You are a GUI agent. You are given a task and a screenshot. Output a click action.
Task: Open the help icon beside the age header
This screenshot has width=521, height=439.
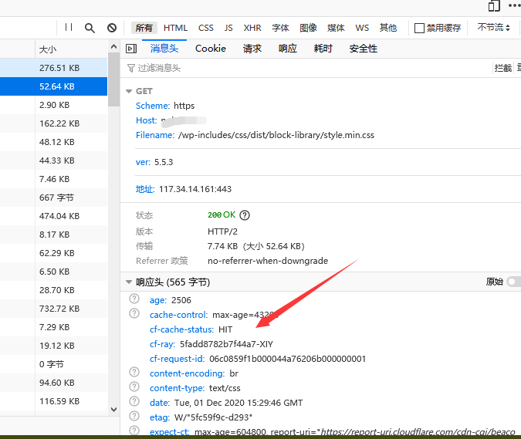pyautogui.click(x=134, y=299)
